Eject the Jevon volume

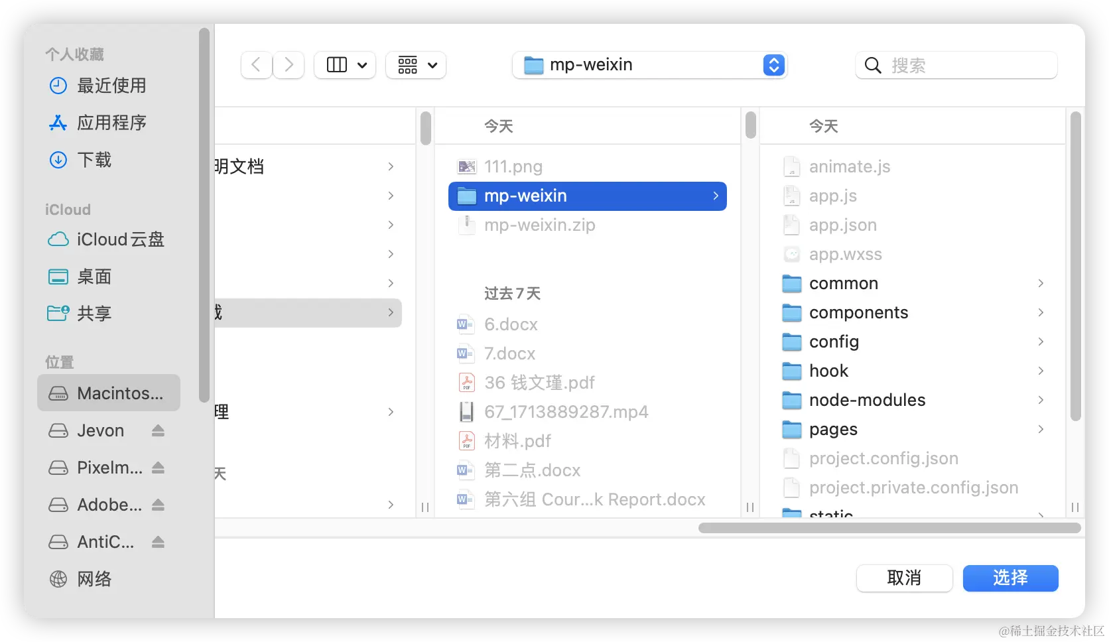(x=158, y=430)
